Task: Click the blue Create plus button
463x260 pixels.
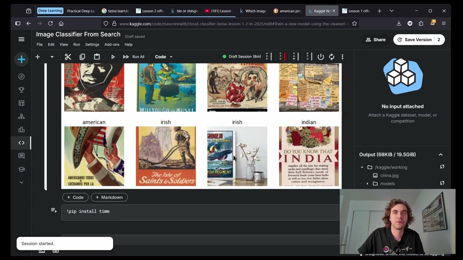Action: (x=21, y=60)
